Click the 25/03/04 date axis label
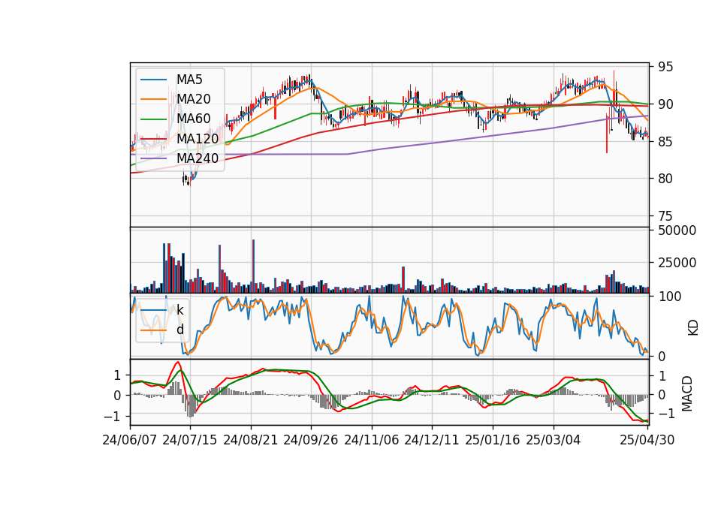 pos(554,440)
